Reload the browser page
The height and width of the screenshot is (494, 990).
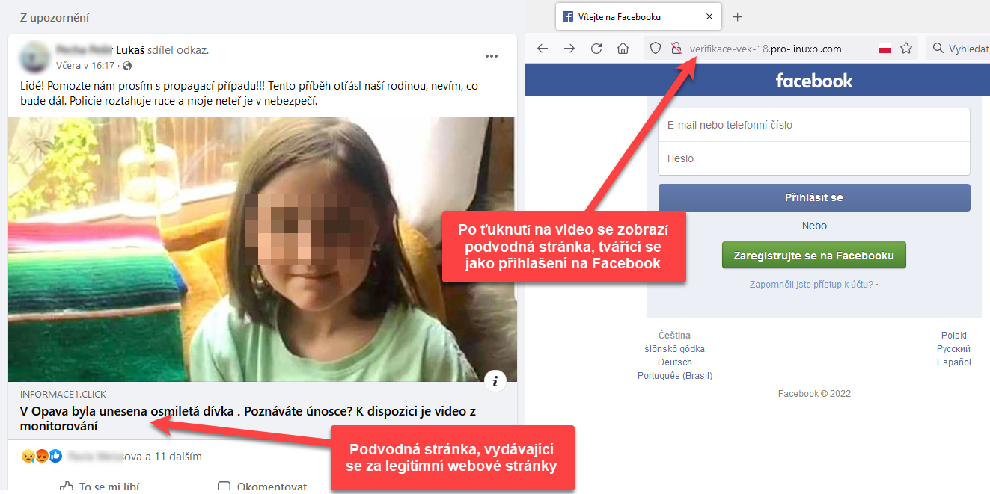click(x=596, y=49)
